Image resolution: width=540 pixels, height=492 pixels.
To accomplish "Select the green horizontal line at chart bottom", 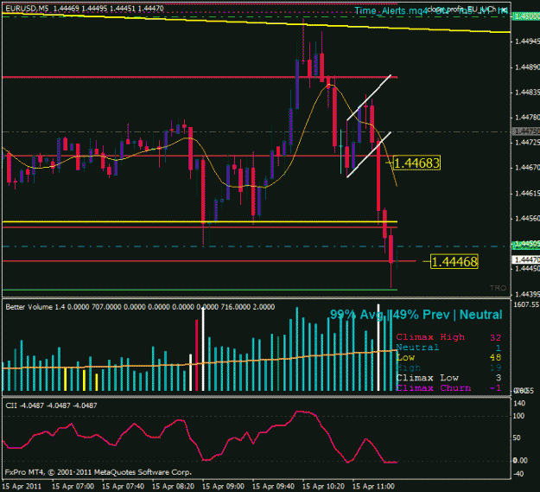I will [200, 291].
